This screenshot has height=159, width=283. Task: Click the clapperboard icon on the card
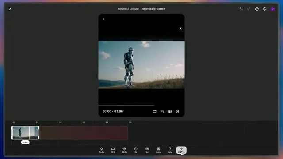(x=154, y=111)
